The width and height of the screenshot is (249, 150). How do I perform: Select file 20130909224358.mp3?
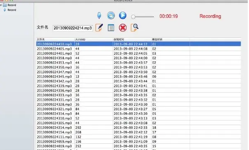(54, 58)
